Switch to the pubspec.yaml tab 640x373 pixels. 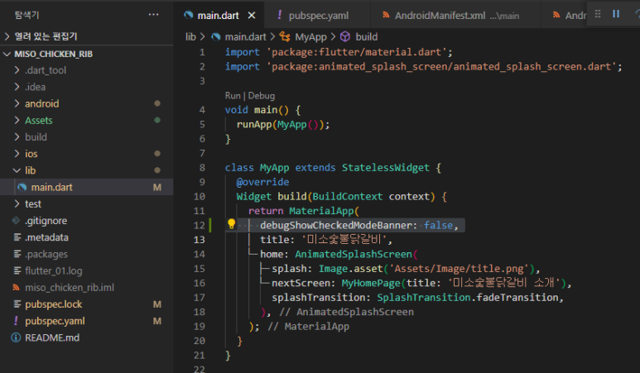coord(318,16)
